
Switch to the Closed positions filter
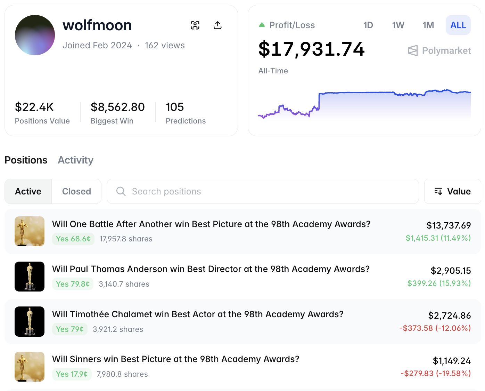coord(76,191)
